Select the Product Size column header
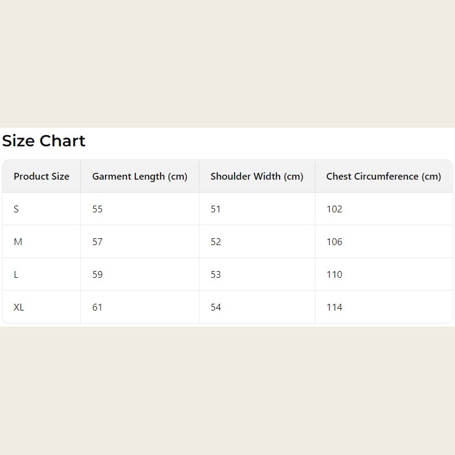This screenshot has width=455, height=455. click(x=41, y=177)
